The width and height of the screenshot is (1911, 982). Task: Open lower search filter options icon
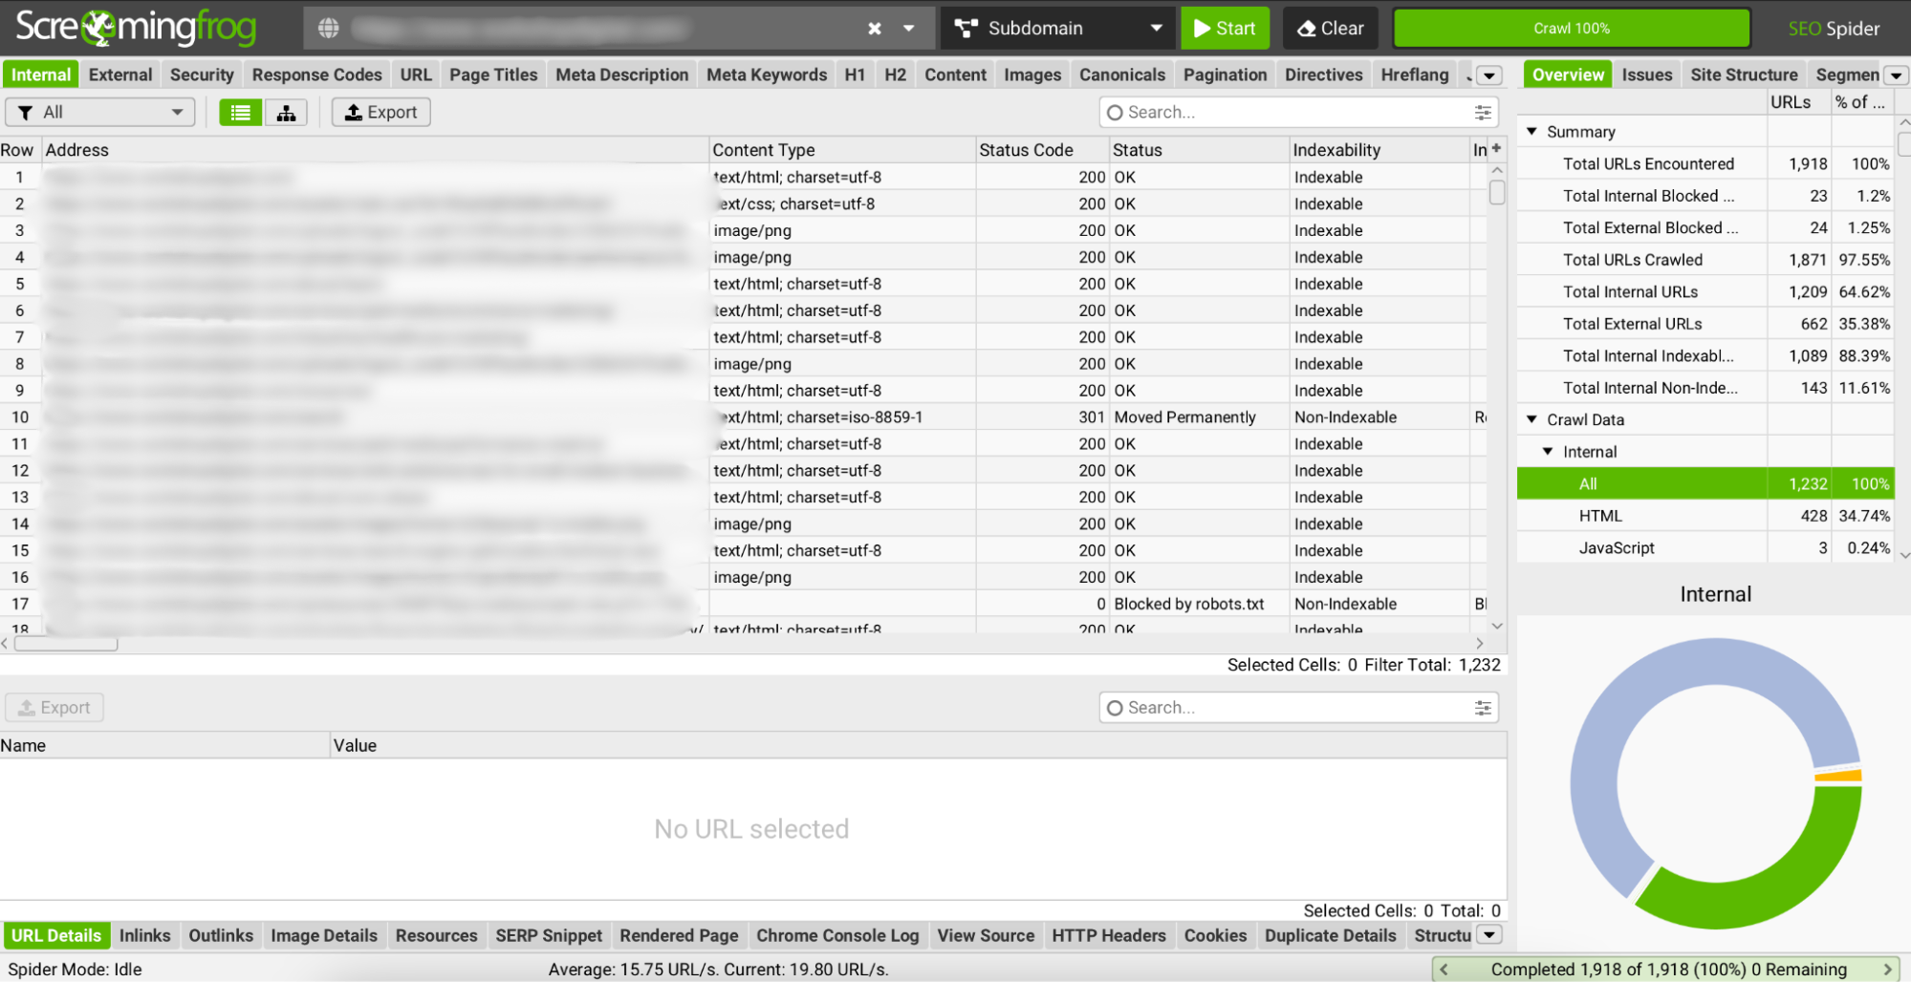point(1483,708)
